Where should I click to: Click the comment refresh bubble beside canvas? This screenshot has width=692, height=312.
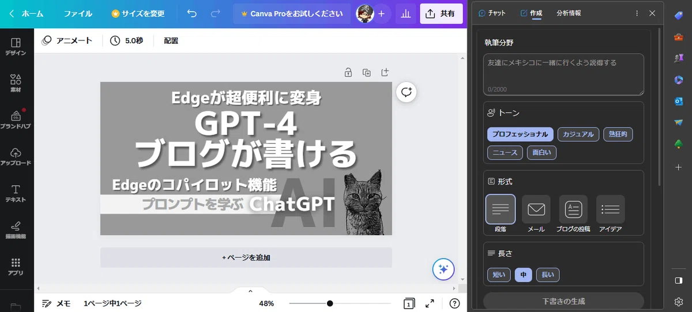(407, 92)
